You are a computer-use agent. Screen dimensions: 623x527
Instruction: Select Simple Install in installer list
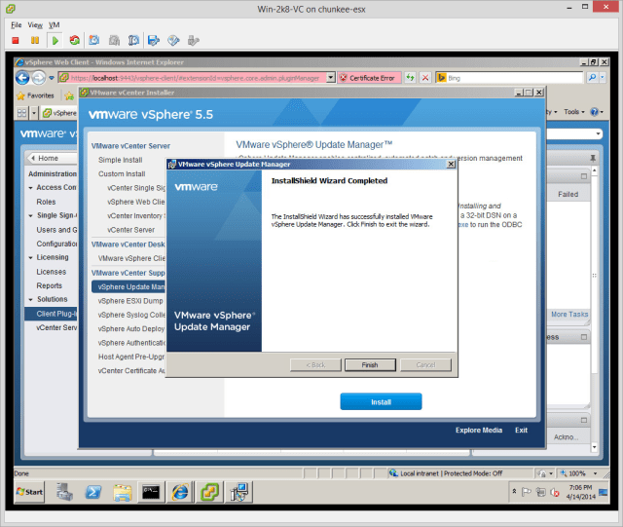(x=121, y=160)
